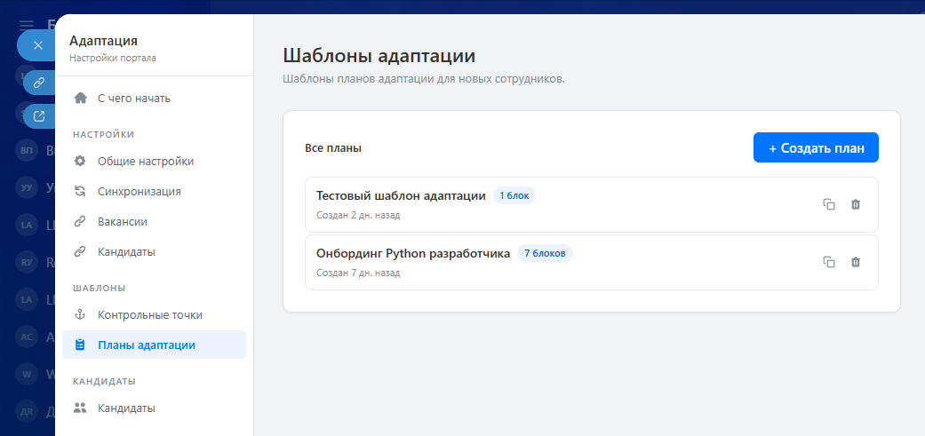The image size is (925, 436).
Task: Click the sync arrows icon for Синхронизация
Action: point(81,191)
